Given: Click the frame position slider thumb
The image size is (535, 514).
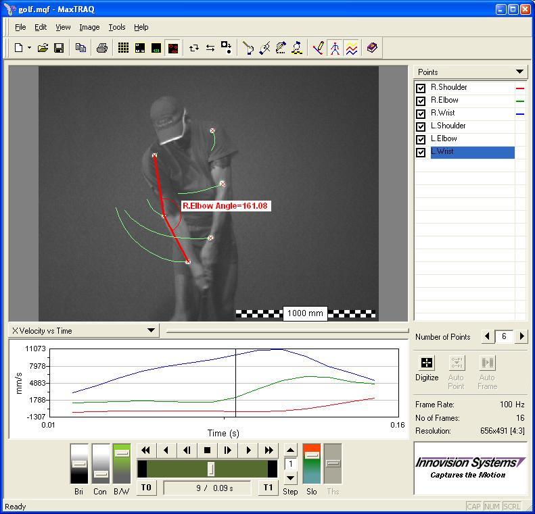Looking at the screenshot, I should click(x=211, y=469).
